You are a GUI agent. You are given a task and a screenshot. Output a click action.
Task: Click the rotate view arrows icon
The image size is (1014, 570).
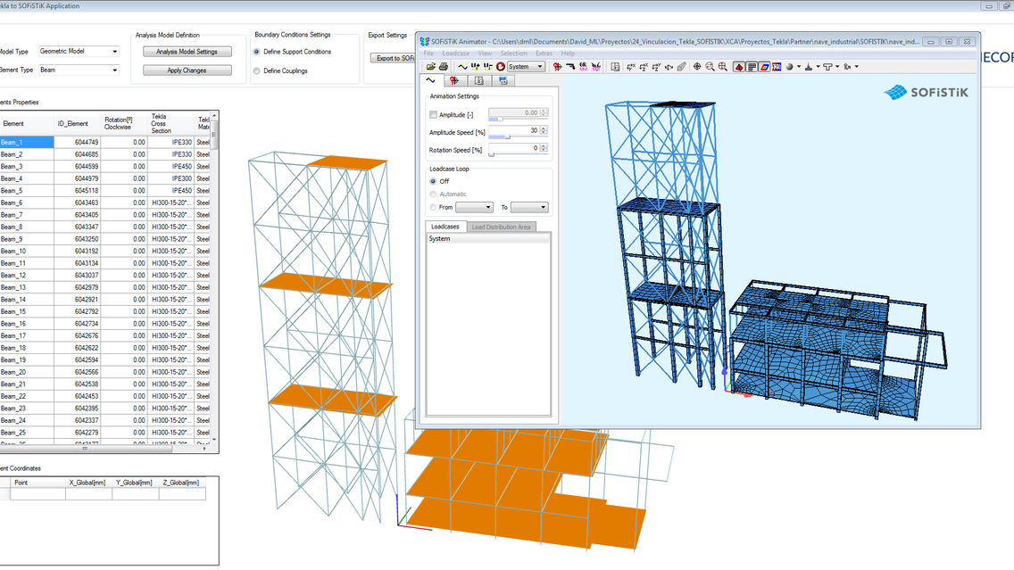[669, 67]
